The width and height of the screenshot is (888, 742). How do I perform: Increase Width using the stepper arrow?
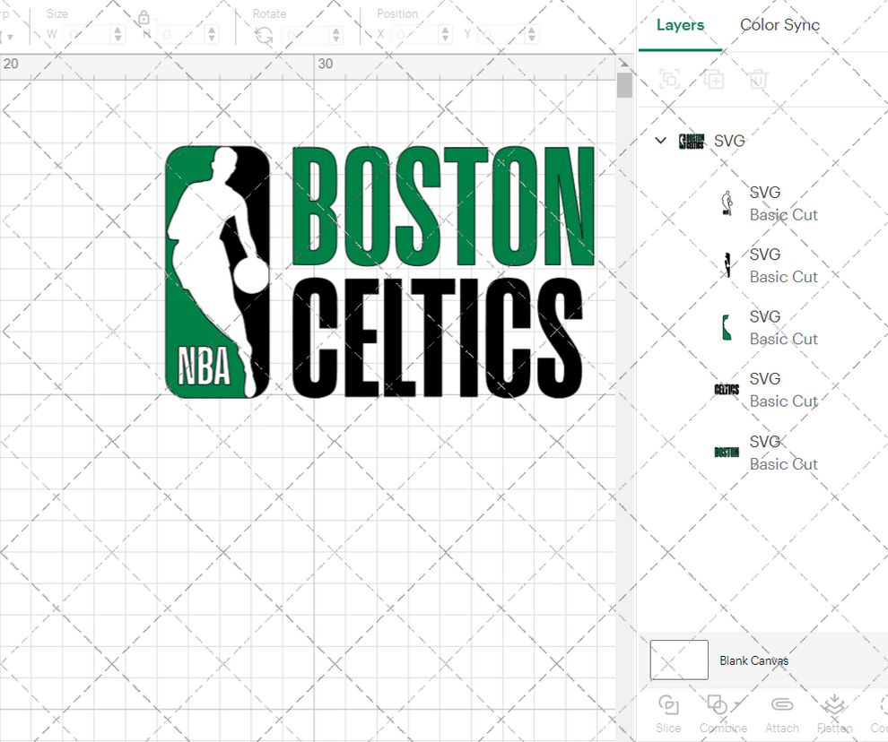coord(117,30)
